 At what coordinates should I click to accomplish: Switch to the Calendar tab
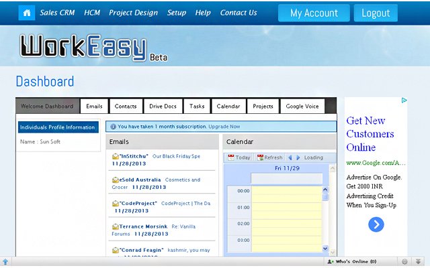coord(228,106)
